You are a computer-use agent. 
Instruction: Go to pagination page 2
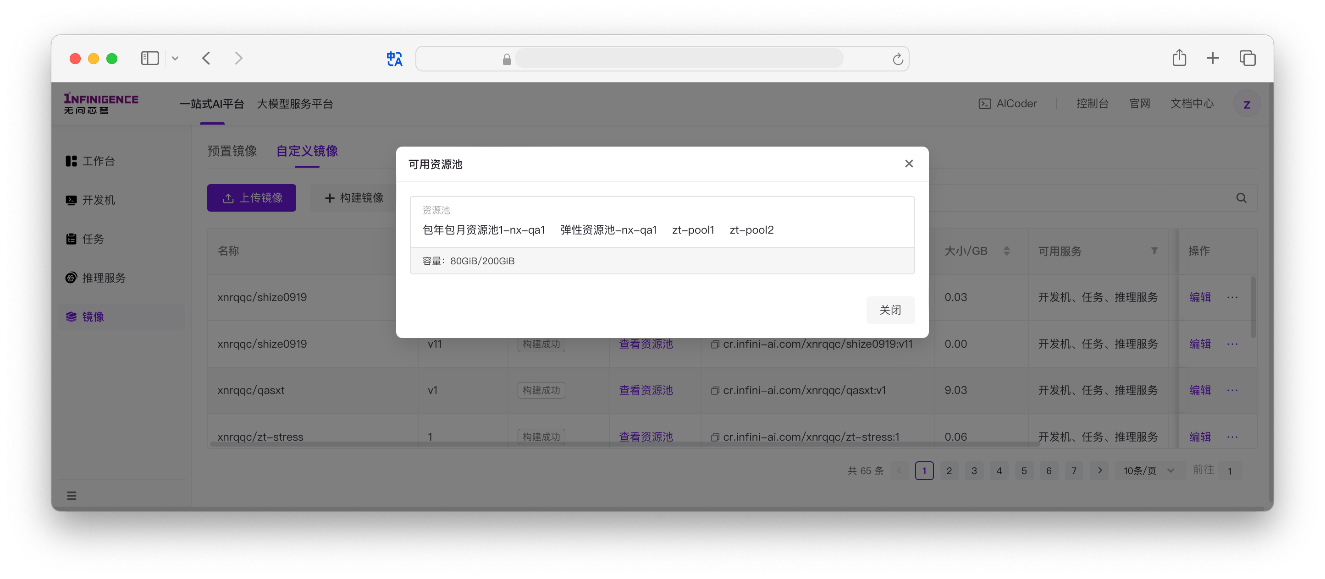pos(949,470)
